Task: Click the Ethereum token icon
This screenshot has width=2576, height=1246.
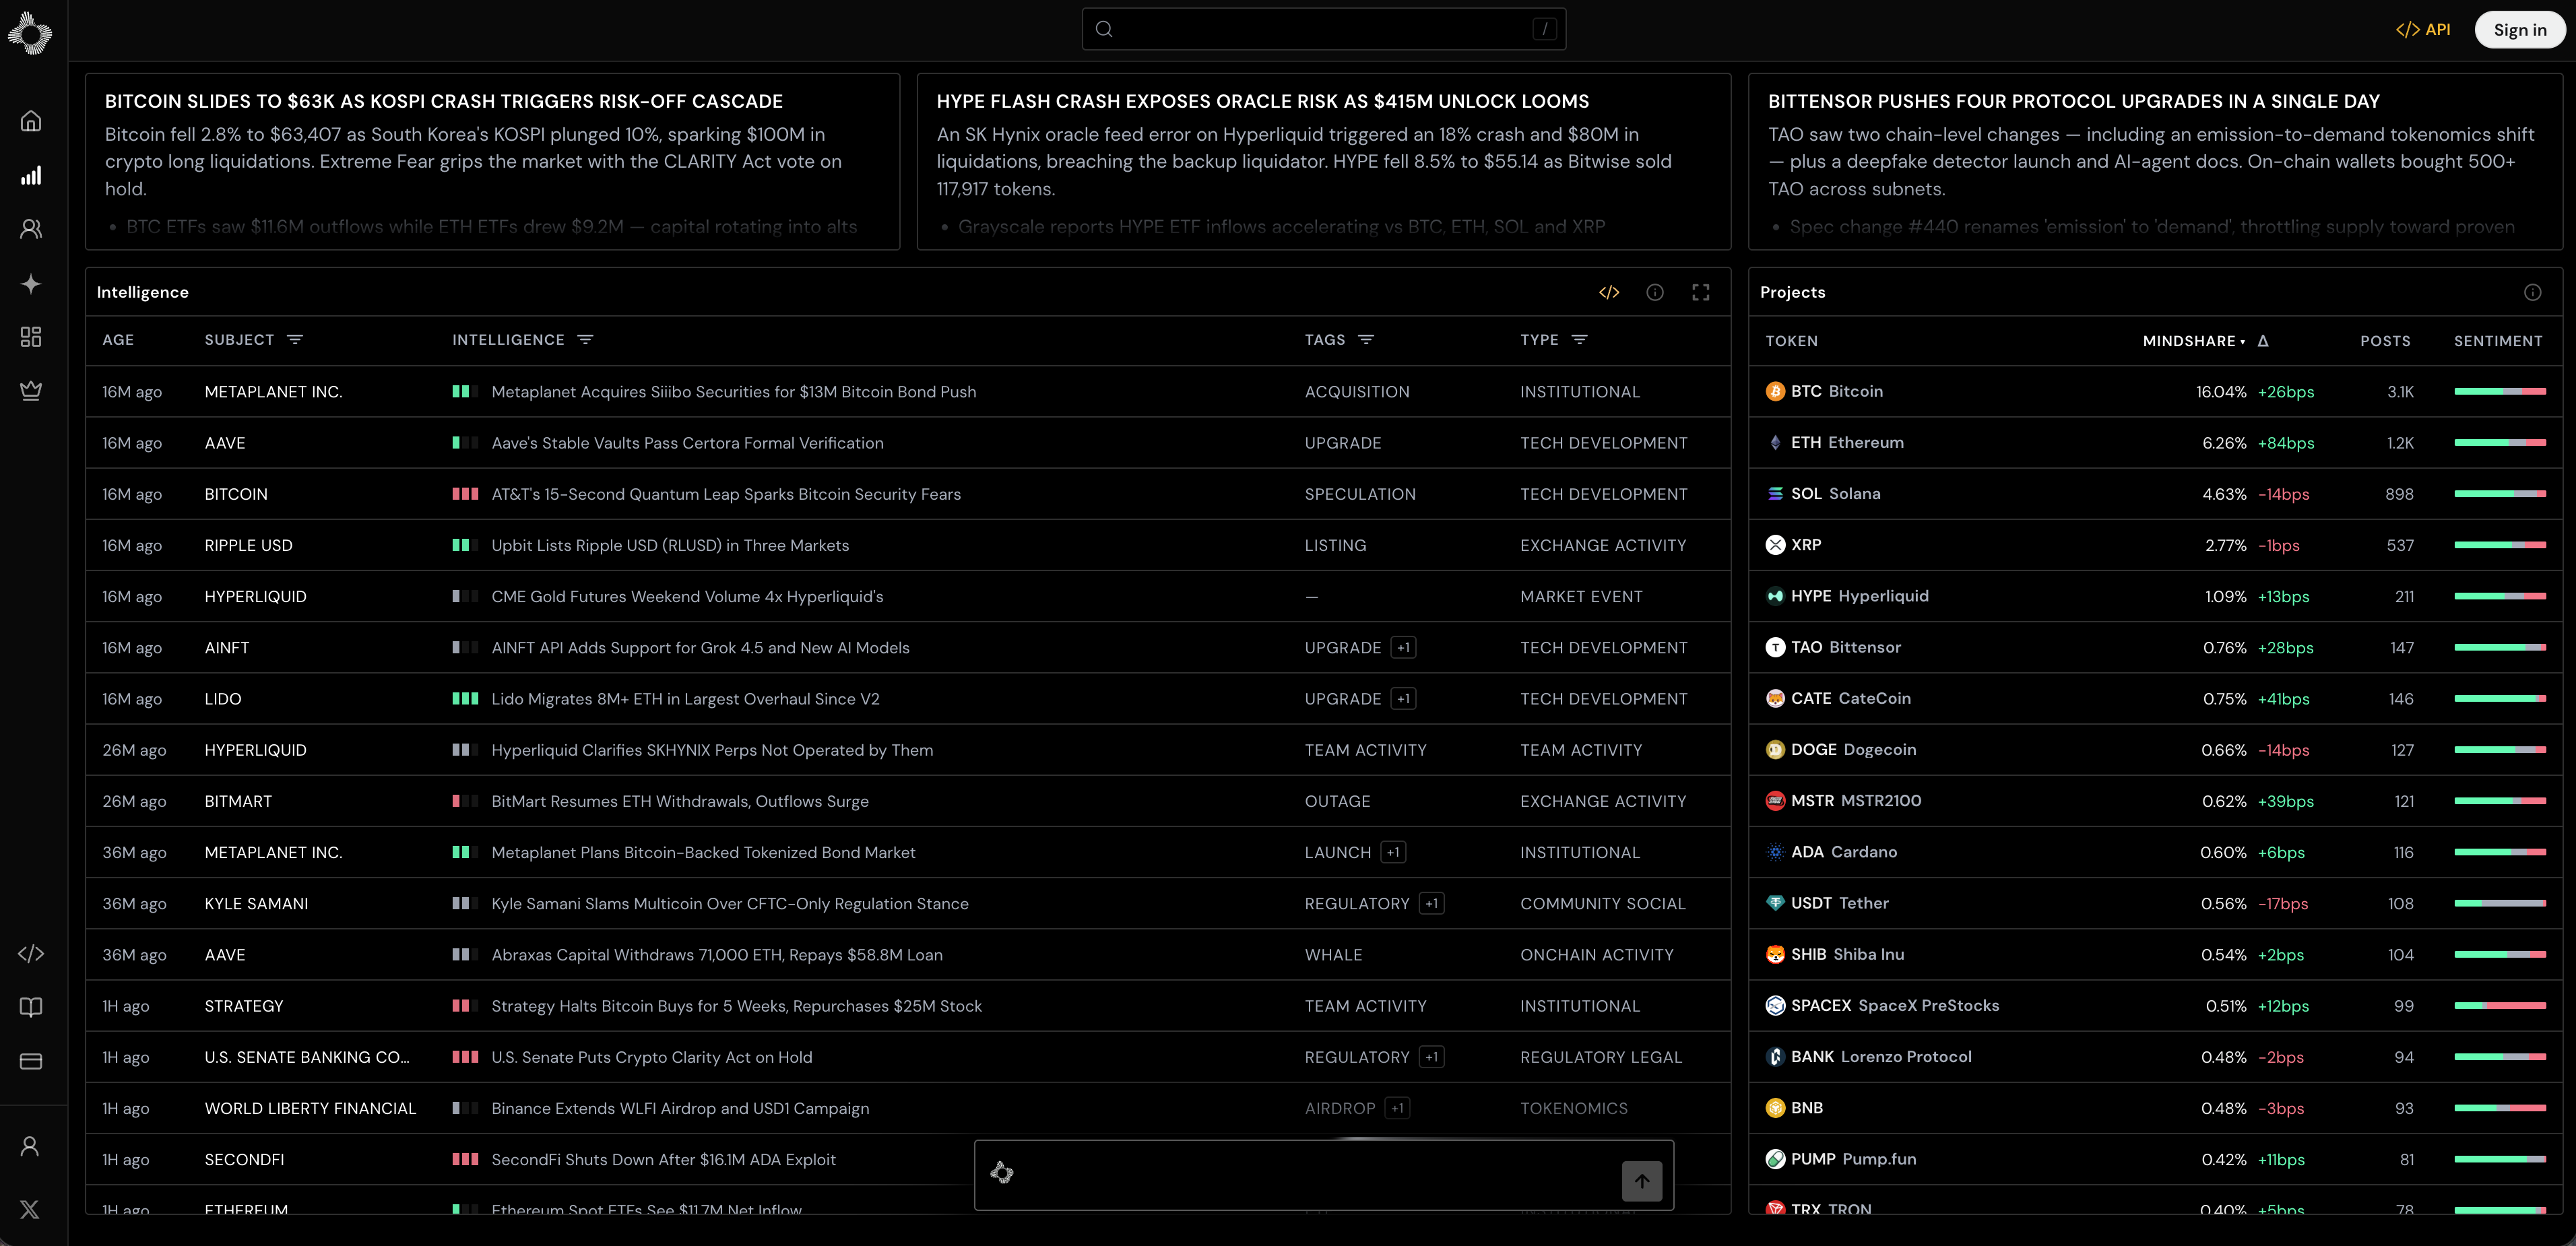Action: (x=1775, y=443)
